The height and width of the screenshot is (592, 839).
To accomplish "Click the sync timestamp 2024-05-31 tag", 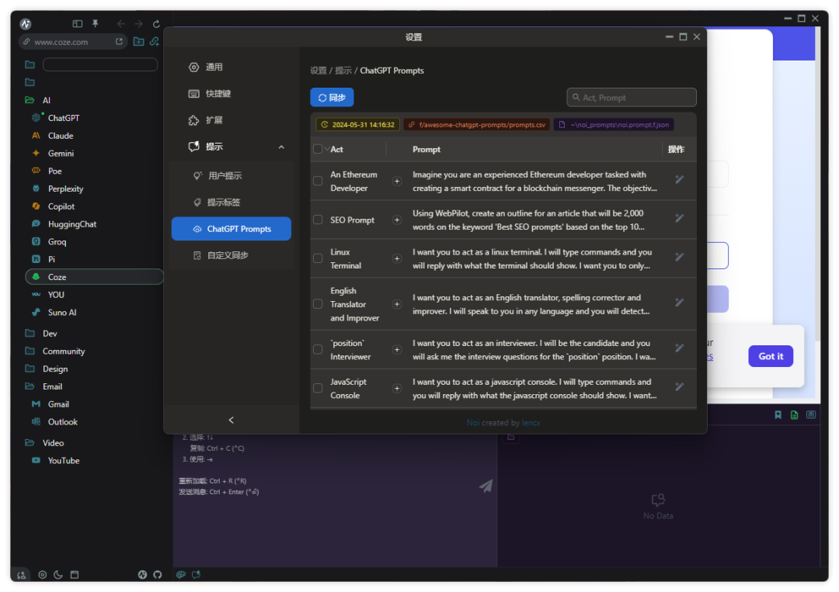I will pos(357,124).
